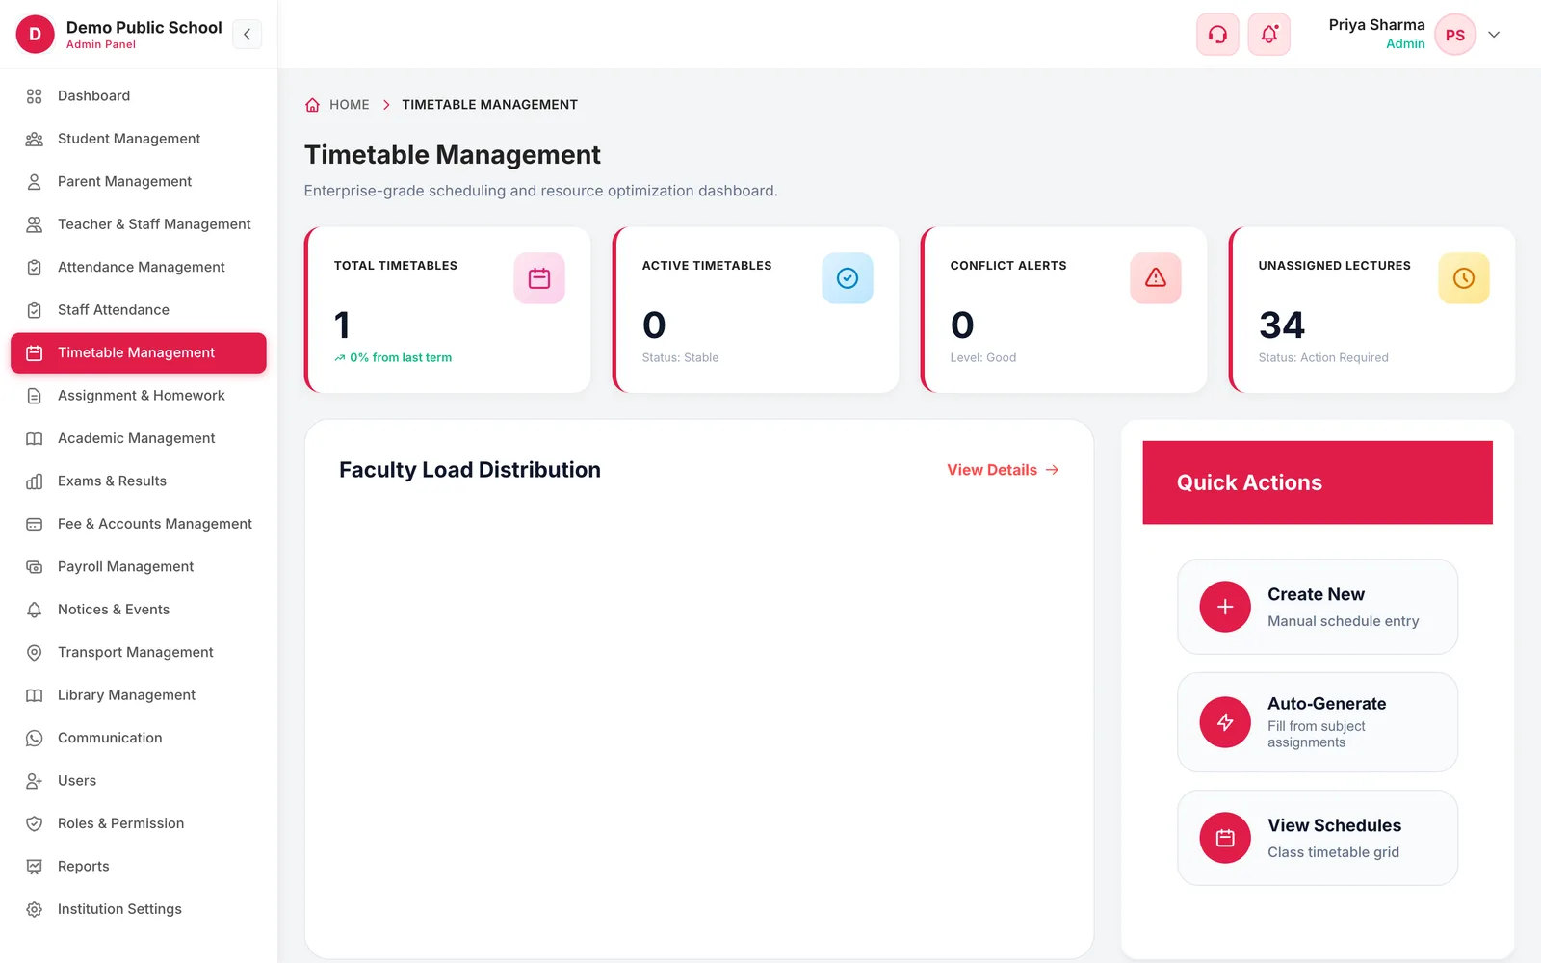Viewport: 1541px width, 963px height.
Task: Go to Teacher & Staff Management
Action: (139, 224)
